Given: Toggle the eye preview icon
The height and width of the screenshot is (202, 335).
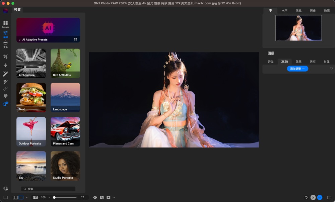Looking at the screenshot, I should pyautogui.click(x=95, y=198).
